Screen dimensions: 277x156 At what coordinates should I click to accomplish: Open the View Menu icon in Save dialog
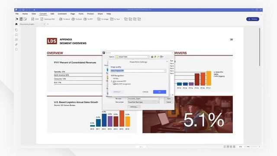[x=161, y=57]
